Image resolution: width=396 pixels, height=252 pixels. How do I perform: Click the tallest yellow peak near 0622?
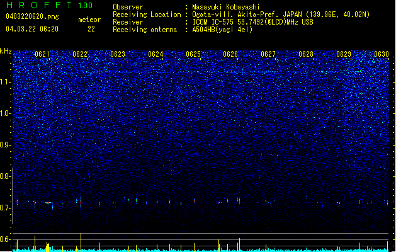click(x=81, y=242)
